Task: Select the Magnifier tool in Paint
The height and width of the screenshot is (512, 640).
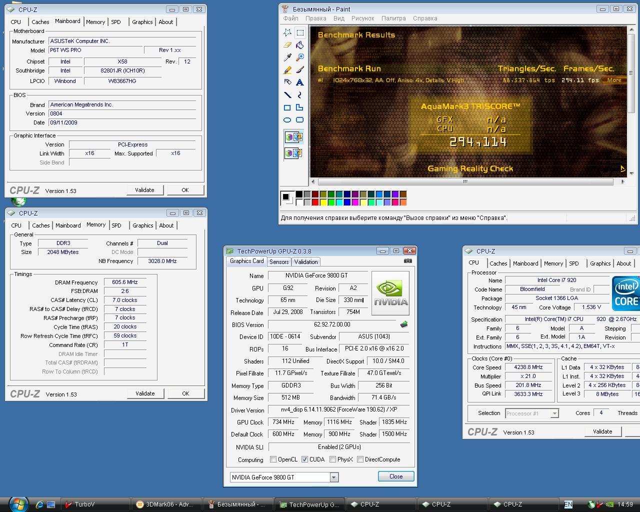Action: tap(300, 57)
